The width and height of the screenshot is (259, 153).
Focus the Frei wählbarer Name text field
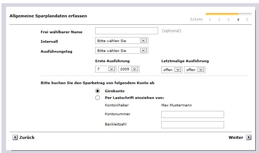pos(126,31)
